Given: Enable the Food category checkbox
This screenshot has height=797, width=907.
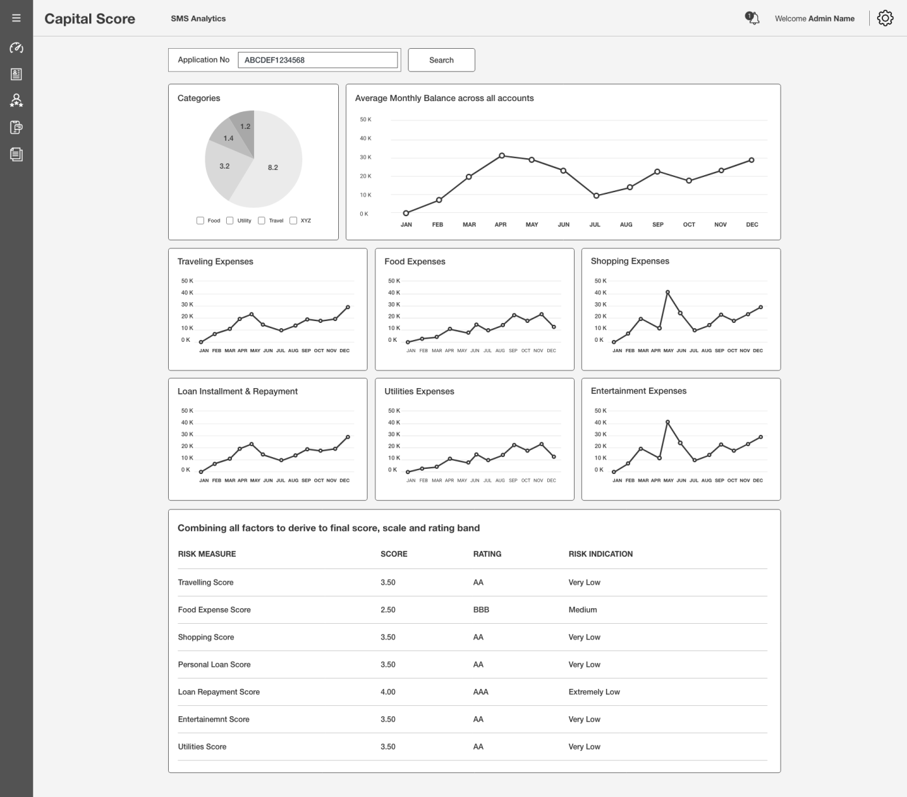Looking at the screenshot, I should (x=200, y=220).
